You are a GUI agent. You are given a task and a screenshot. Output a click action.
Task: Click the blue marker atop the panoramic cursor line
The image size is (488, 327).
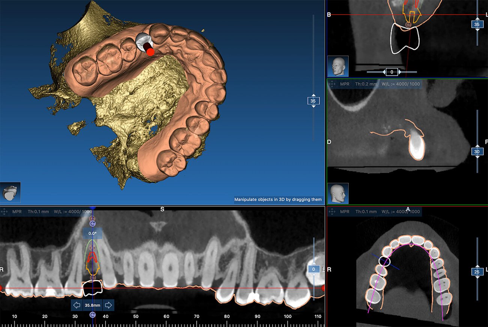coord(93,207)
